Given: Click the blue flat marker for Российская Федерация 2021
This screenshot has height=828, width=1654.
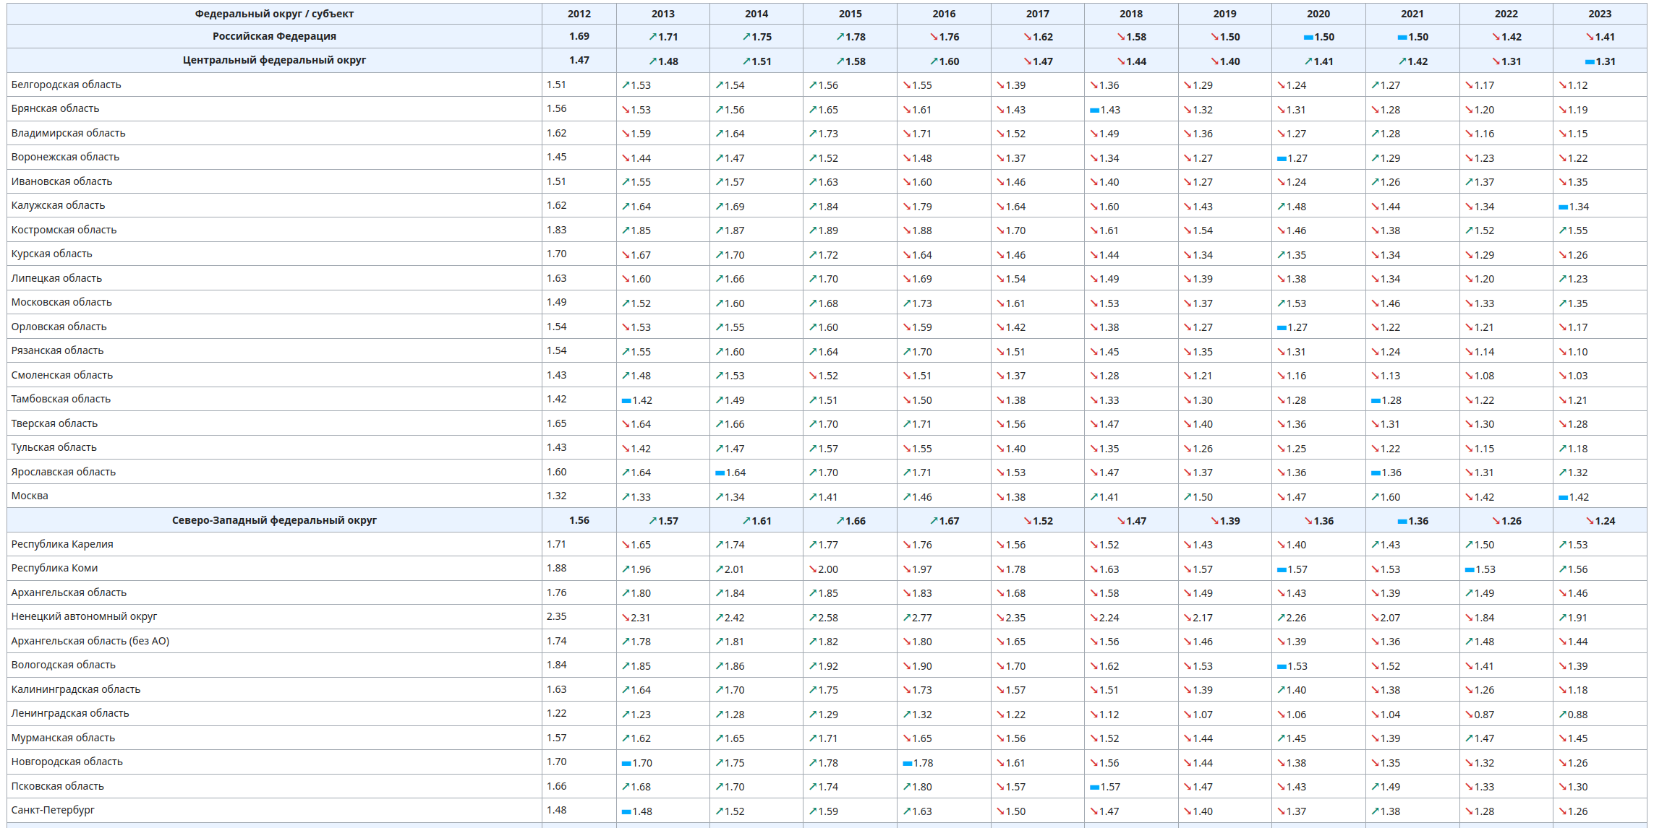Looking at the screenshot, I should tap(1402, 38).
